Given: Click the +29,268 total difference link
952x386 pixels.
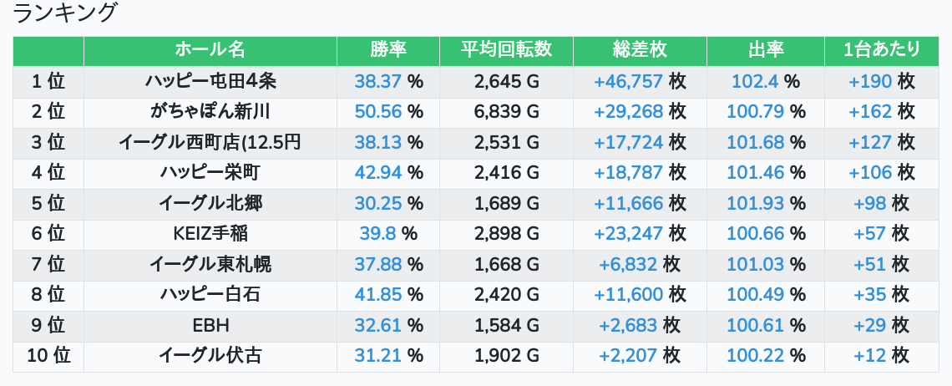Looking at the screenshot, I should click(x=628, y=112).
